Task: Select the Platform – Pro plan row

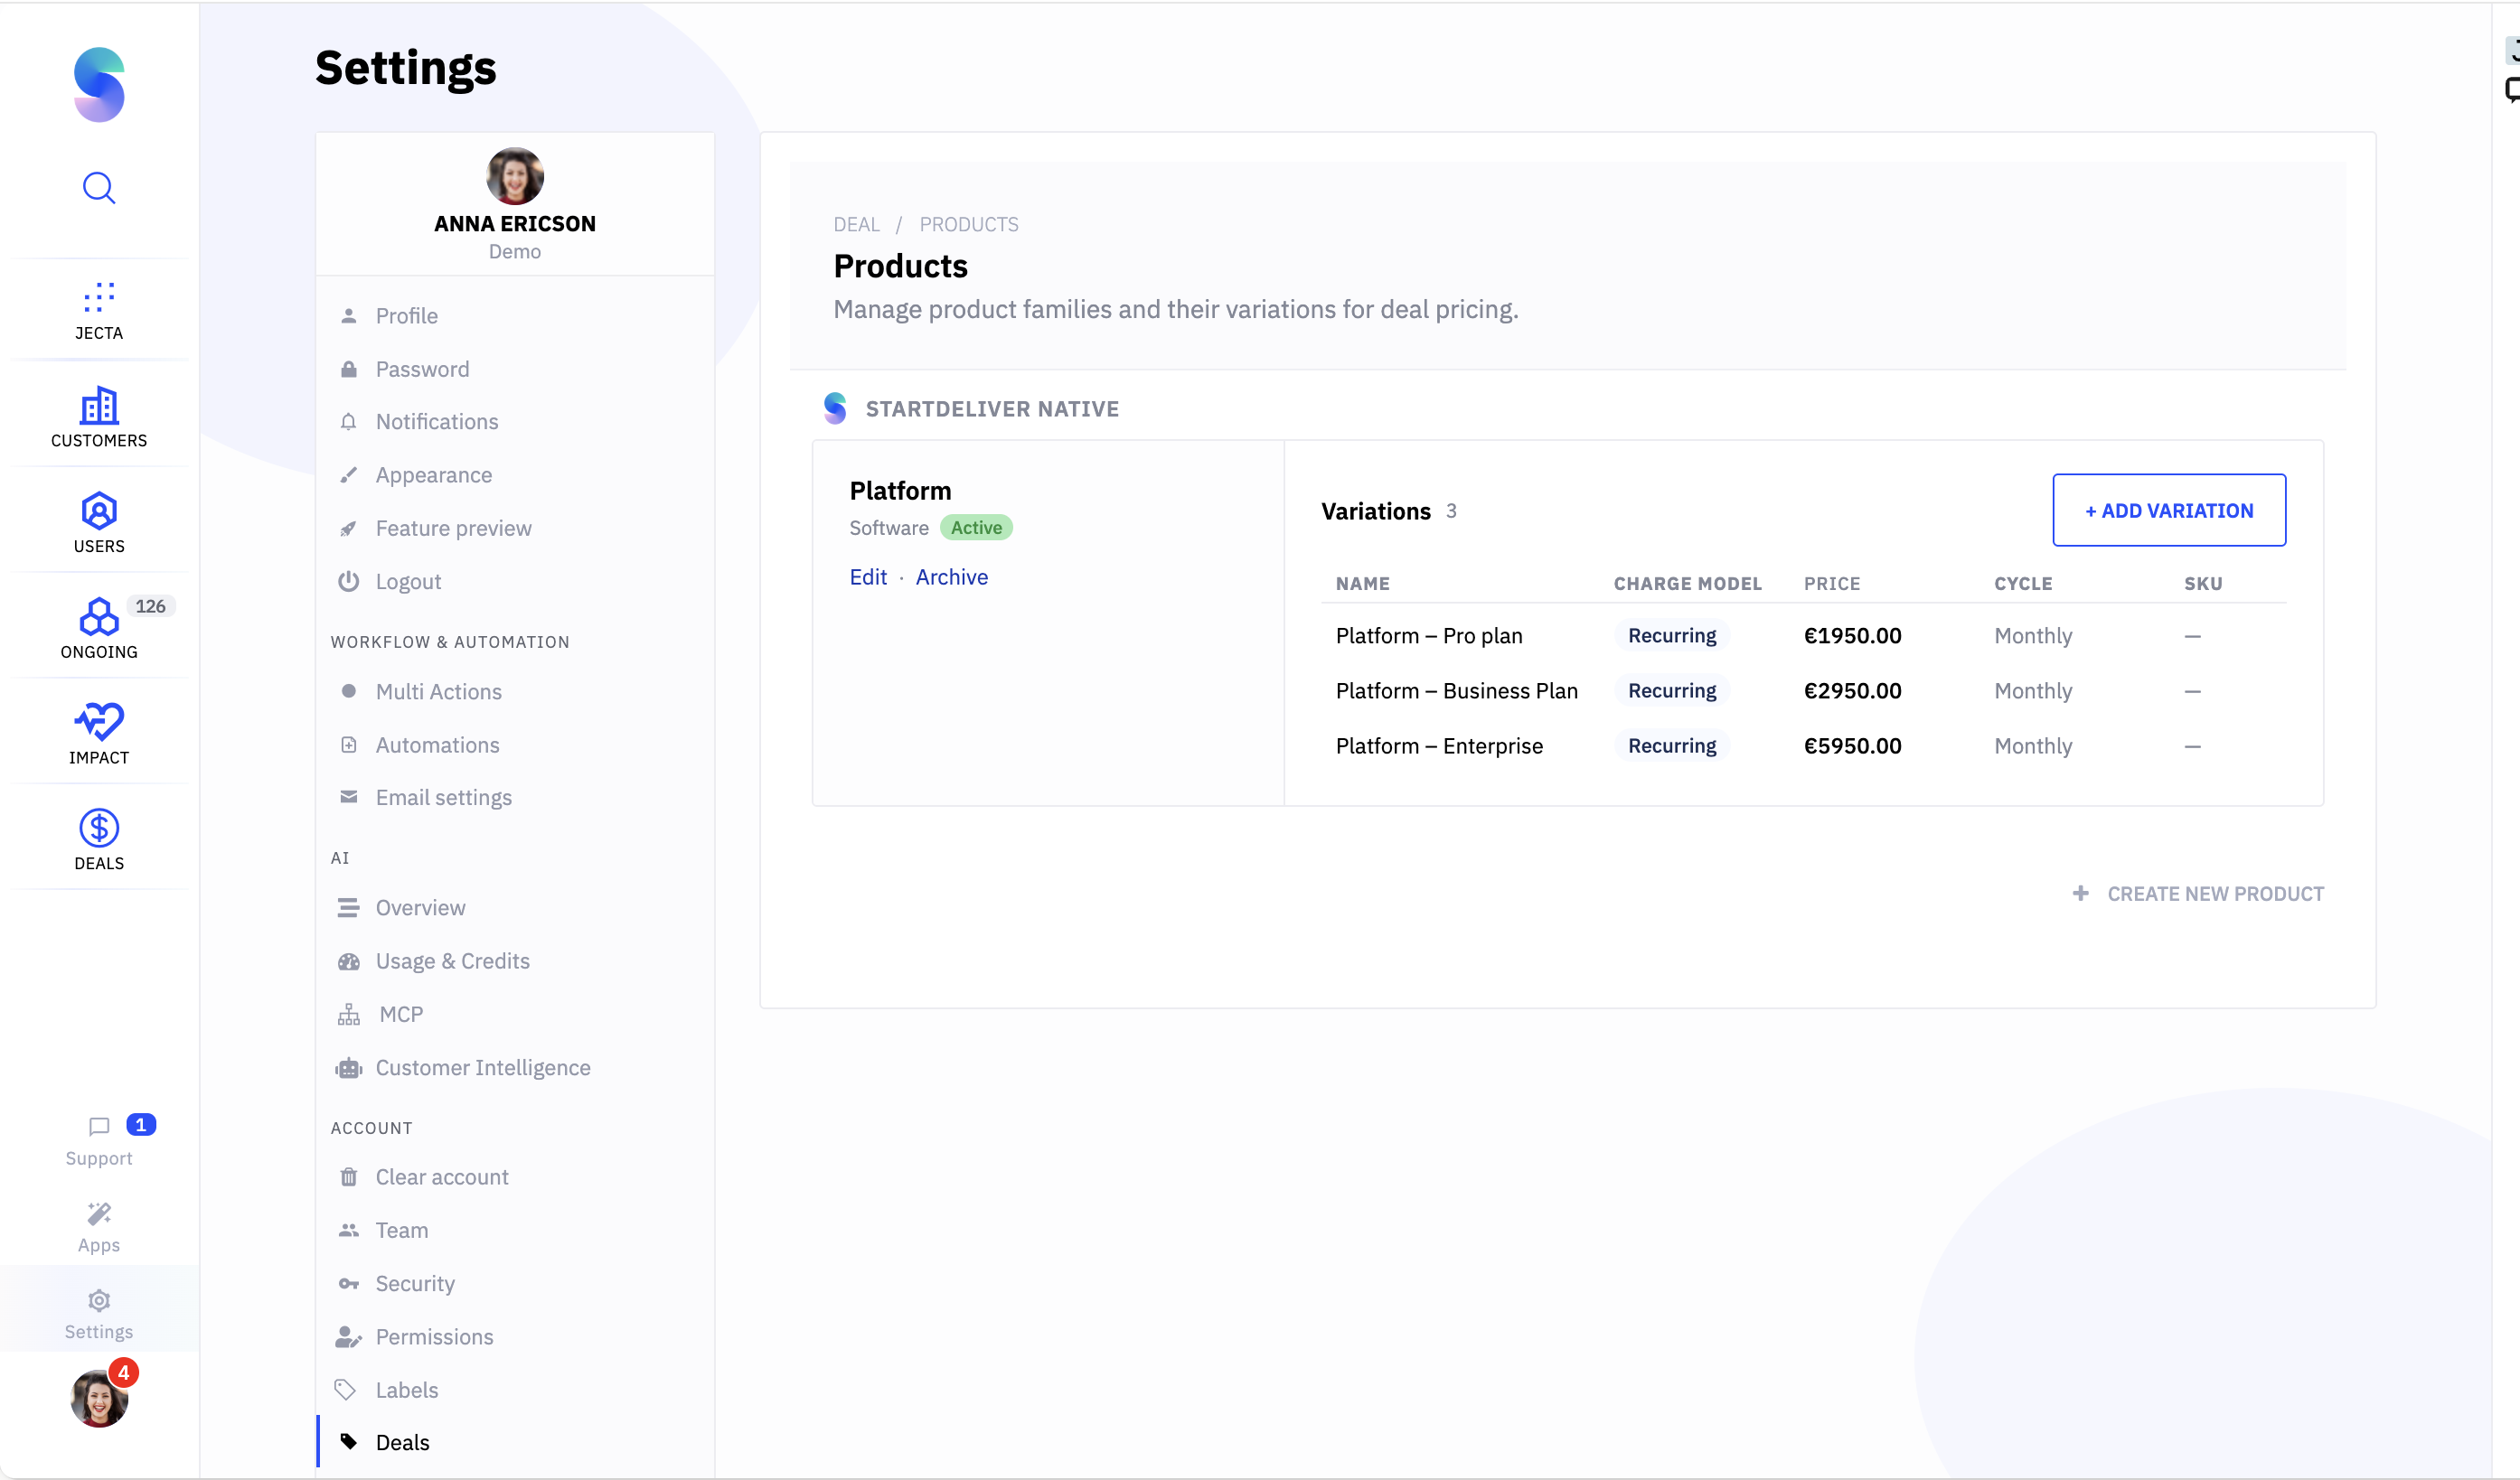Action: (x=1803, y=635)
